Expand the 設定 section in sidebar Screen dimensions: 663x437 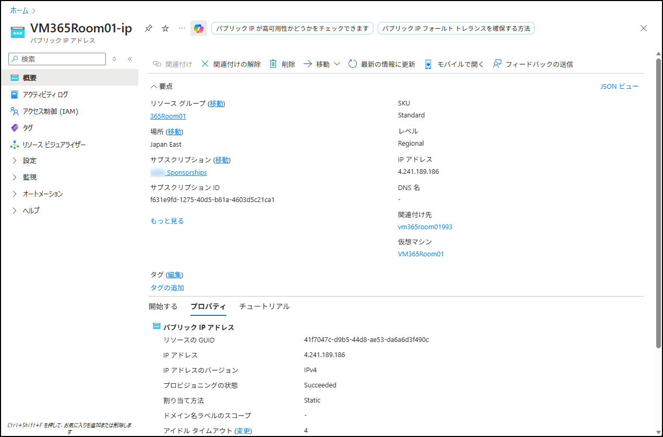[15, 161]
